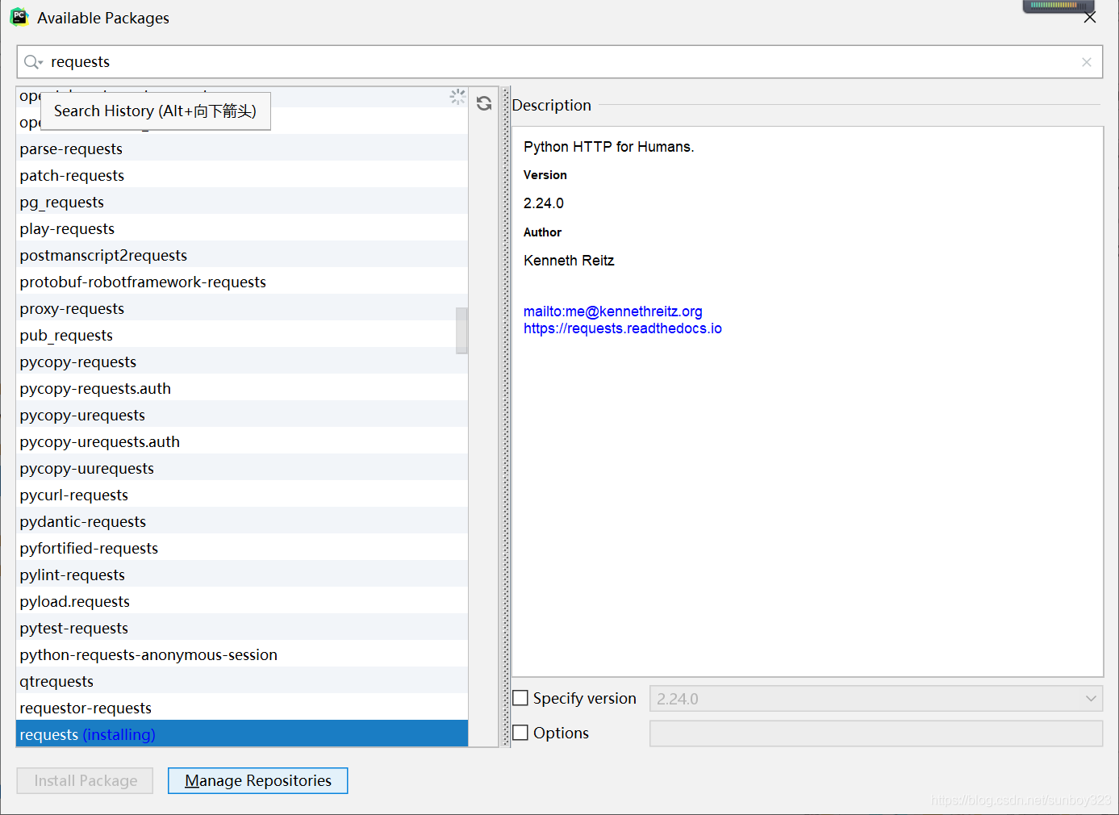Click the Manage Repositories button
1119x815 pixels.
(x=258, y=780)
